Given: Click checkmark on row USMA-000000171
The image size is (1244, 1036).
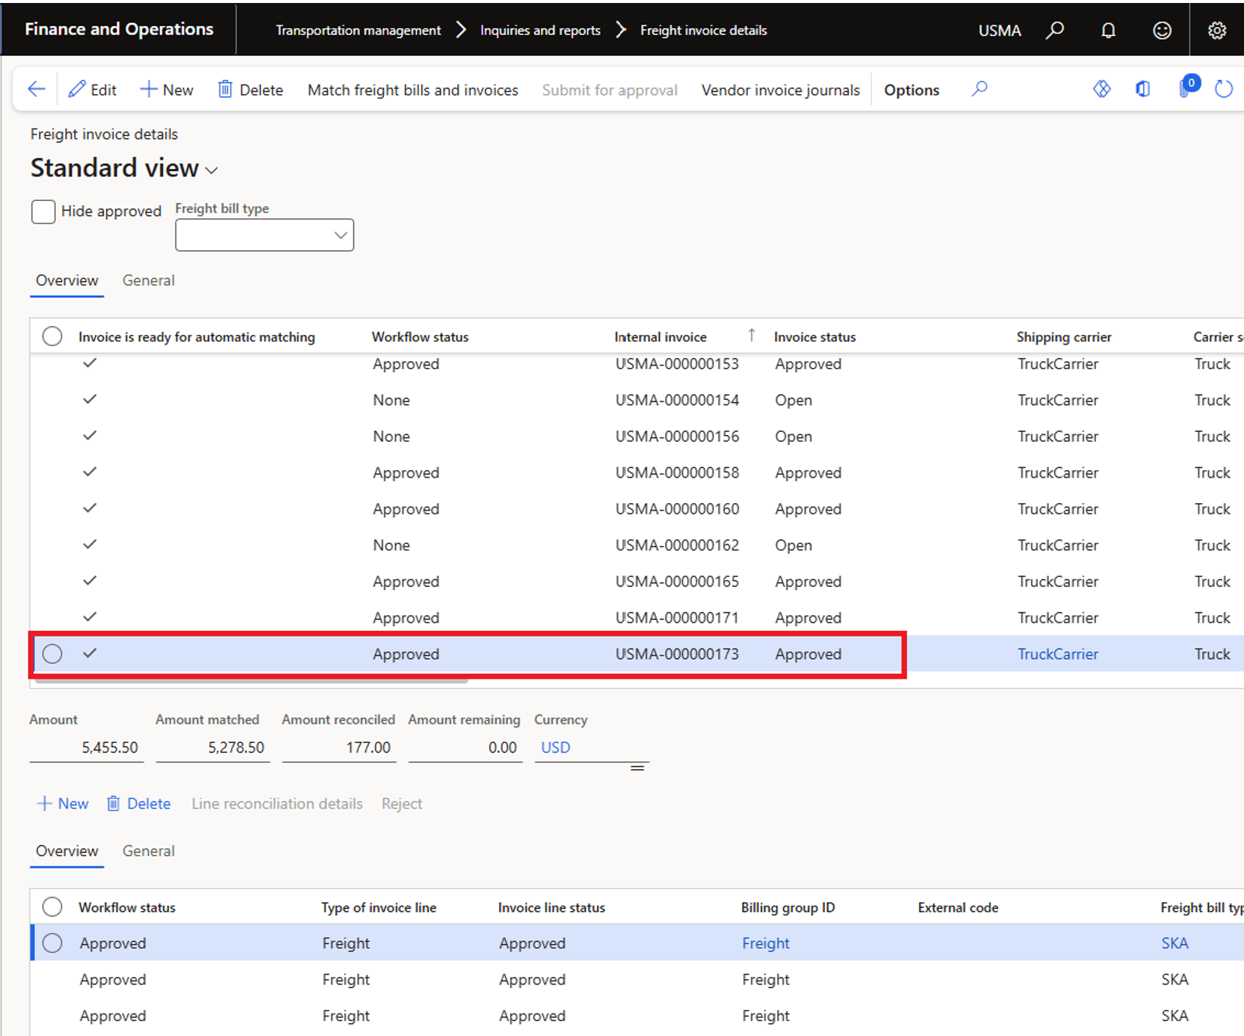Looking at the screenshot, I should (x=90, y=617).
